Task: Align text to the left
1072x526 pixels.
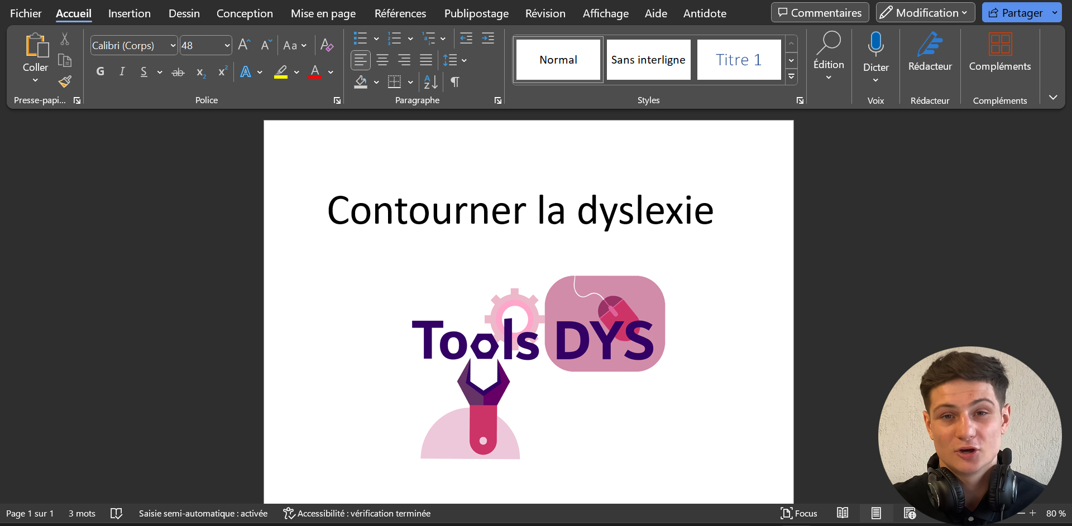Action: coord(361,60)
